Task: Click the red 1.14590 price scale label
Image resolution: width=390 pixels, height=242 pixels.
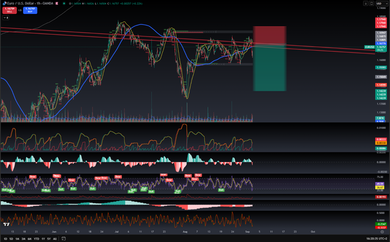Action: click(381, 85)
